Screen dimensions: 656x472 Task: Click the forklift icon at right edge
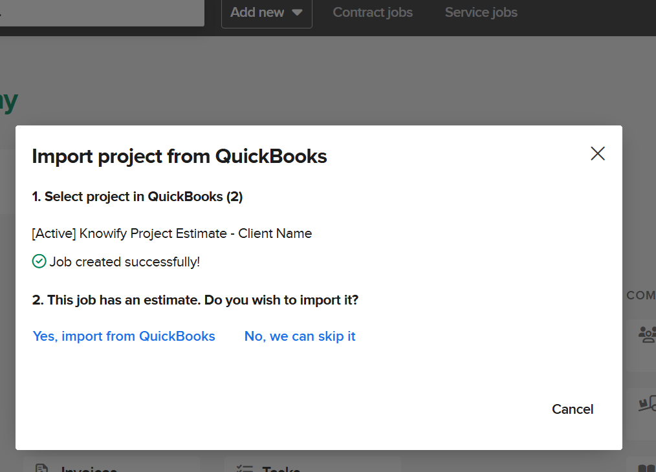tap(647, 404)
